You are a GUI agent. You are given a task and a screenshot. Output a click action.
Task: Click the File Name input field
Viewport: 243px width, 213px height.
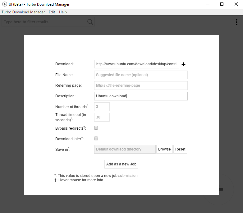coord(141,75)
